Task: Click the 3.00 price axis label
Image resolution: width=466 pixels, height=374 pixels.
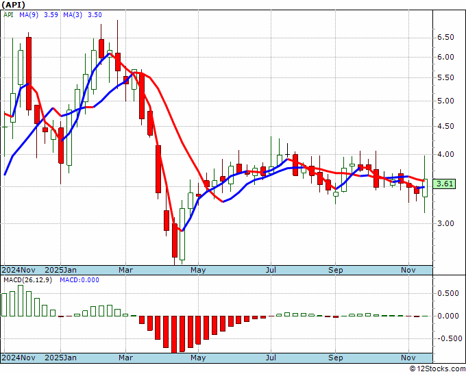Action: (x=445, y=223)
